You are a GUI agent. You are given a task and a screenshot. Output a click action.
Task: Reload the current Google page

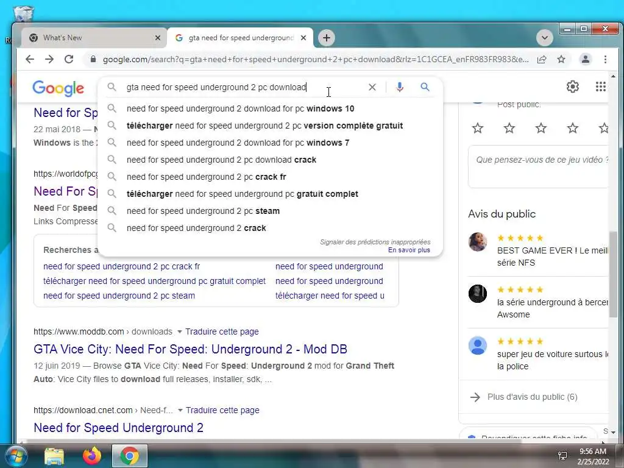[69, 59]
